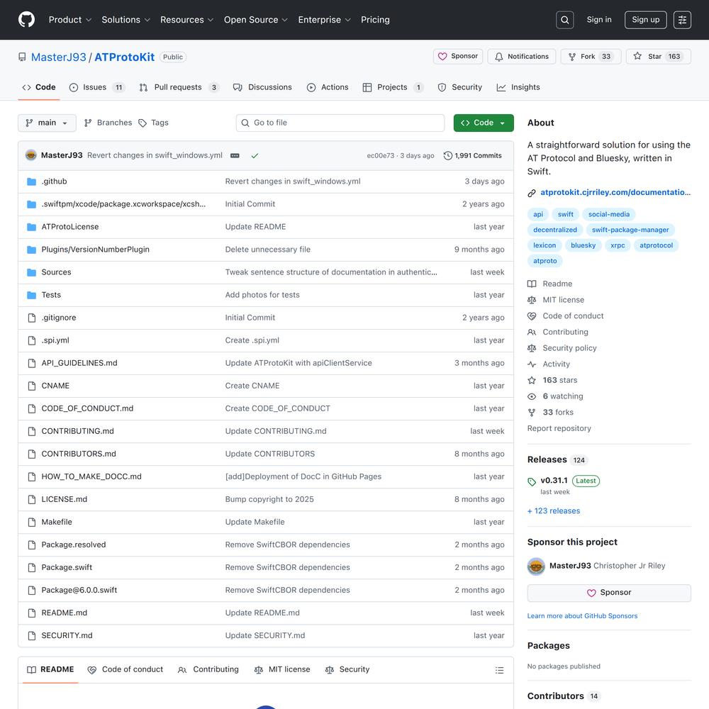This screenshot has width=709, height=709.
Task: Click file icon next to Package.swift
Action: pyautogui.click(x=32, y=567)
